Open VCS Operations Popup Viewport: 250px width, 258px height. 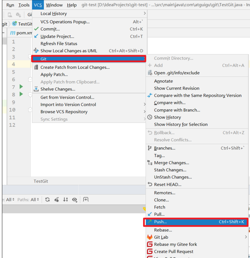click(x=89, y=22)
